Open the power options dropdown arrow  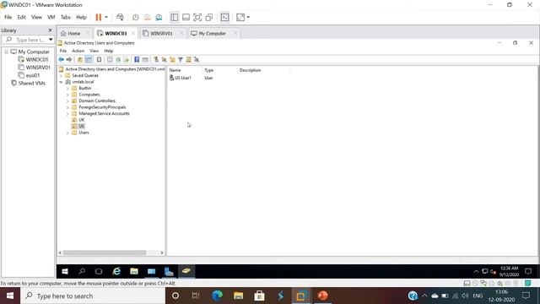(x=106, y=17)
